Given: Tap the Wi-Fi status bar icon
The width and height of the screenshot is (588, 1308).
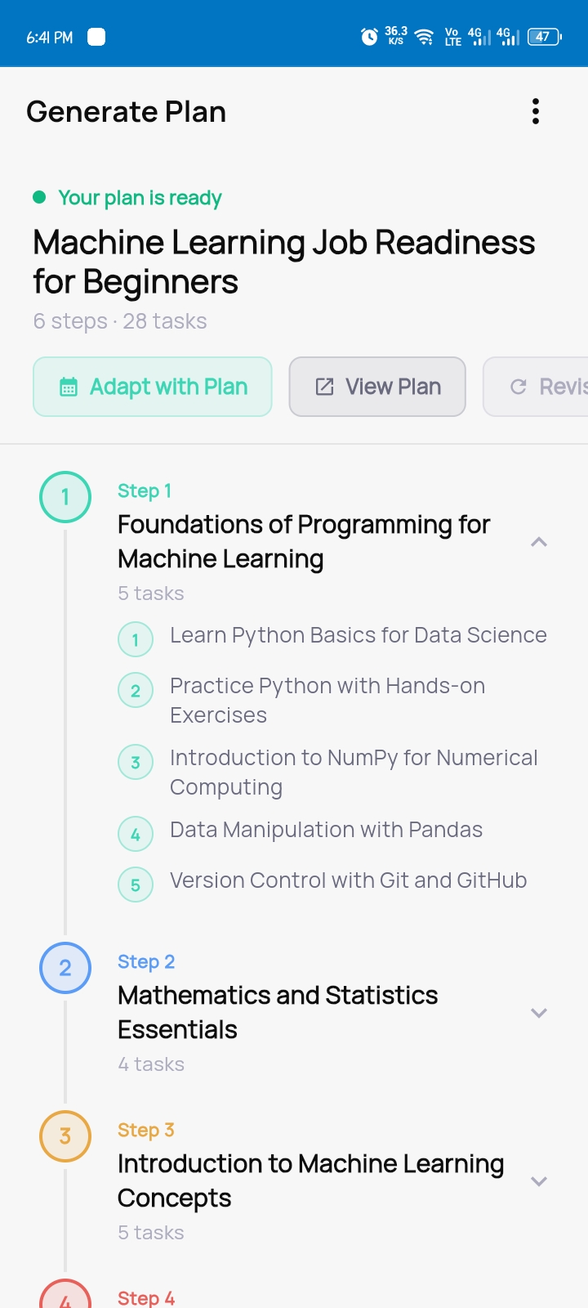Looking at the screenshot, I should 424,37.
